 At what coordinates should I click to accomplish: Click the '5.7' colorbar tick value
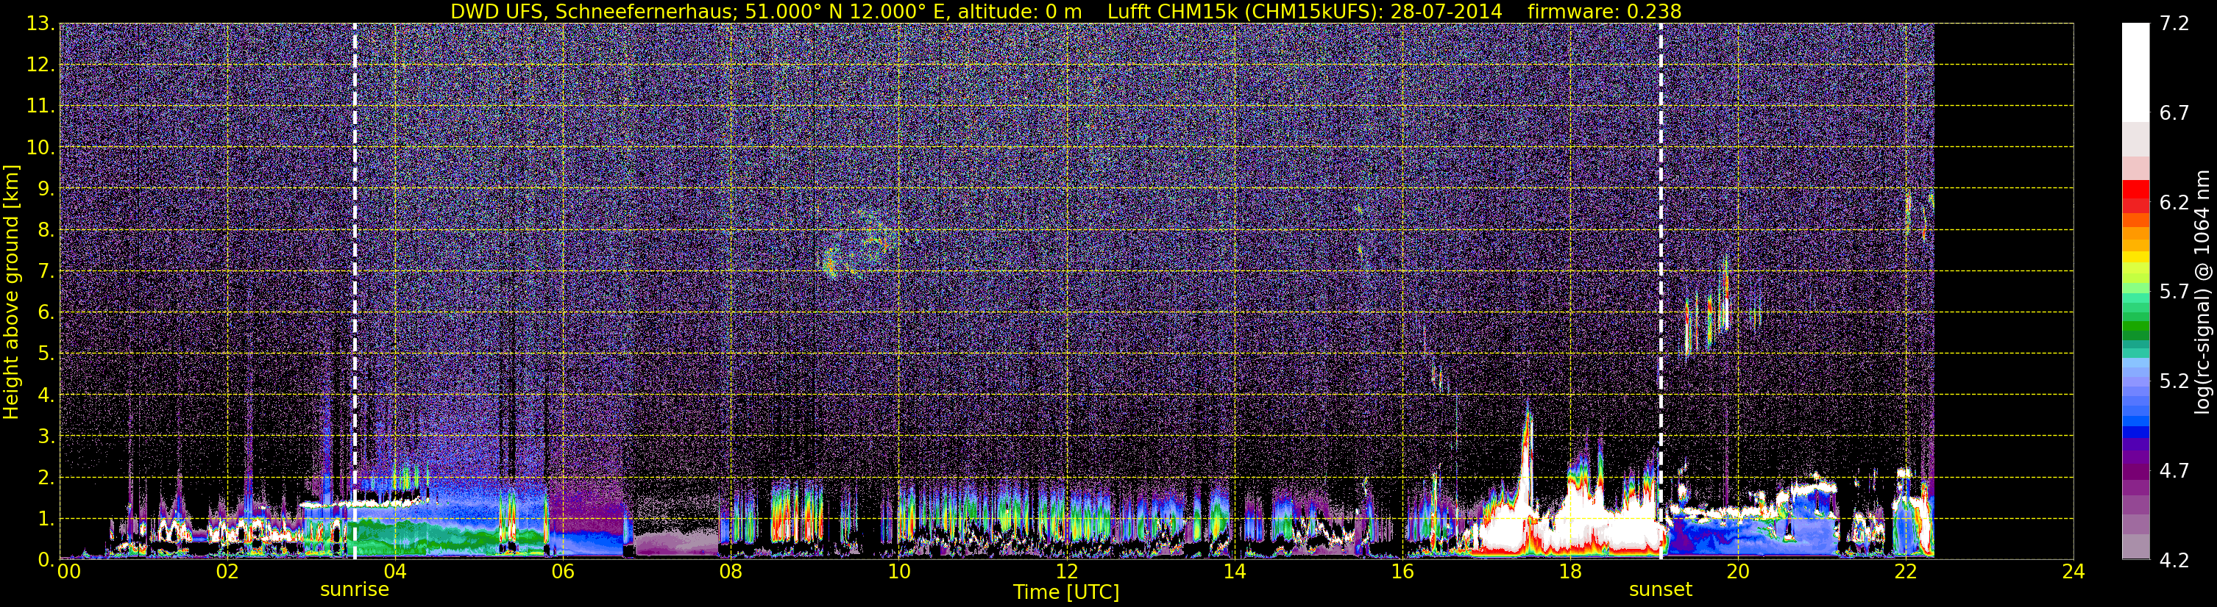click(2174, 292)
